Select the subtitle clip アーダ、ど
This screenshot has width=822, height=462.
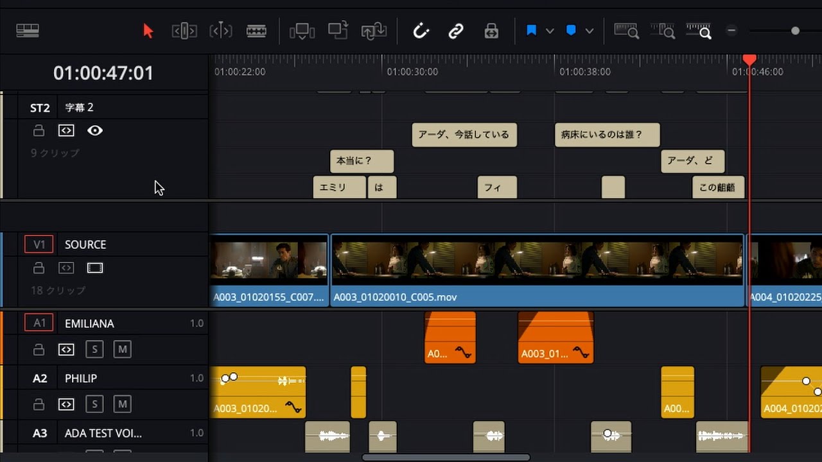692,161
